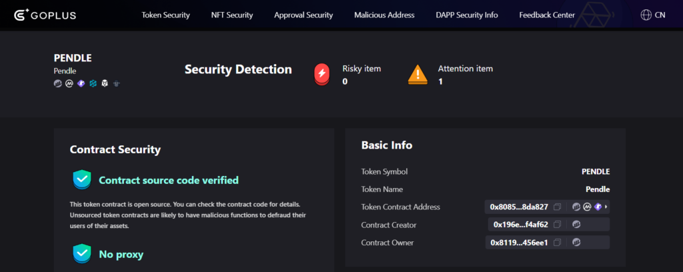The image size is (683, 272).
Task: Click the 'Token Name' label
Action: click(382, 189)
